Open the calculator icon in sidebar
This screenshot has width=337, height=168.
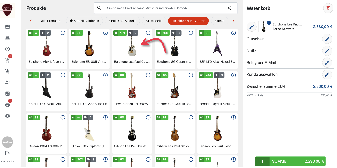point(8,94)
